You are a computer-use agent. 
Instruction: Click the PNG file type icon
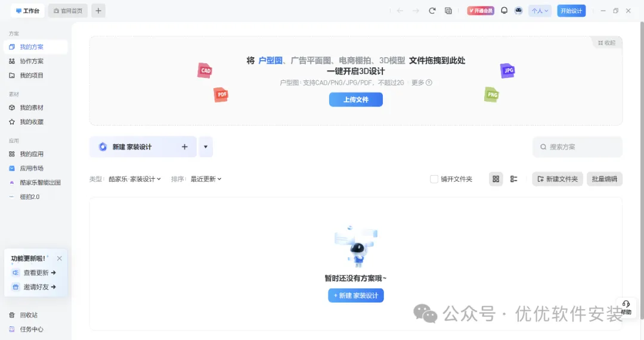491,95
